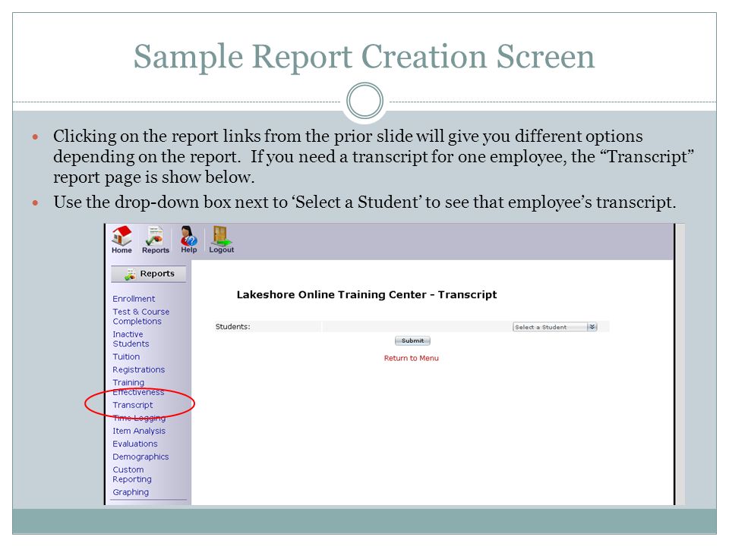This screenshot has height=546, width=729.
Task: Open the Enrollment report link
Action: [x=134, y=299]
